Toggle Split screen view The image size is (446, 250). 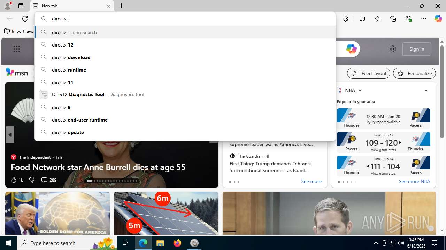[x=362, y=19]
